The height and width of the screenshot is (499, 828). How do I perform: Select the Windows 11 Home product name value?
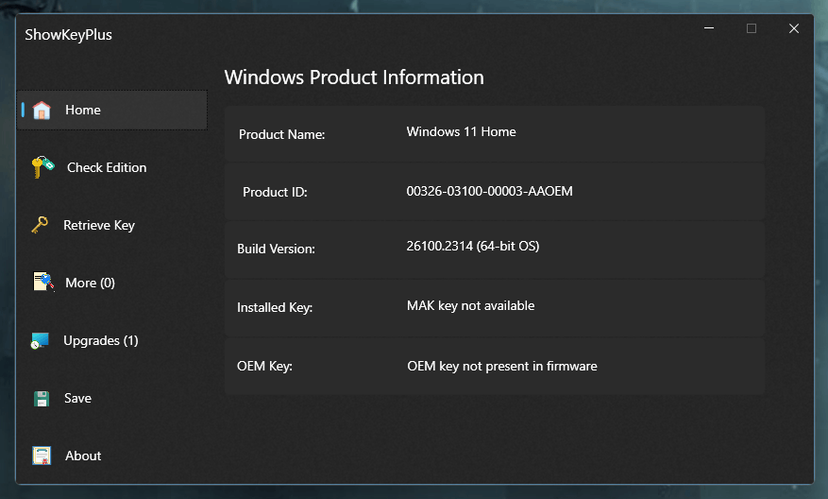[461, 131]
